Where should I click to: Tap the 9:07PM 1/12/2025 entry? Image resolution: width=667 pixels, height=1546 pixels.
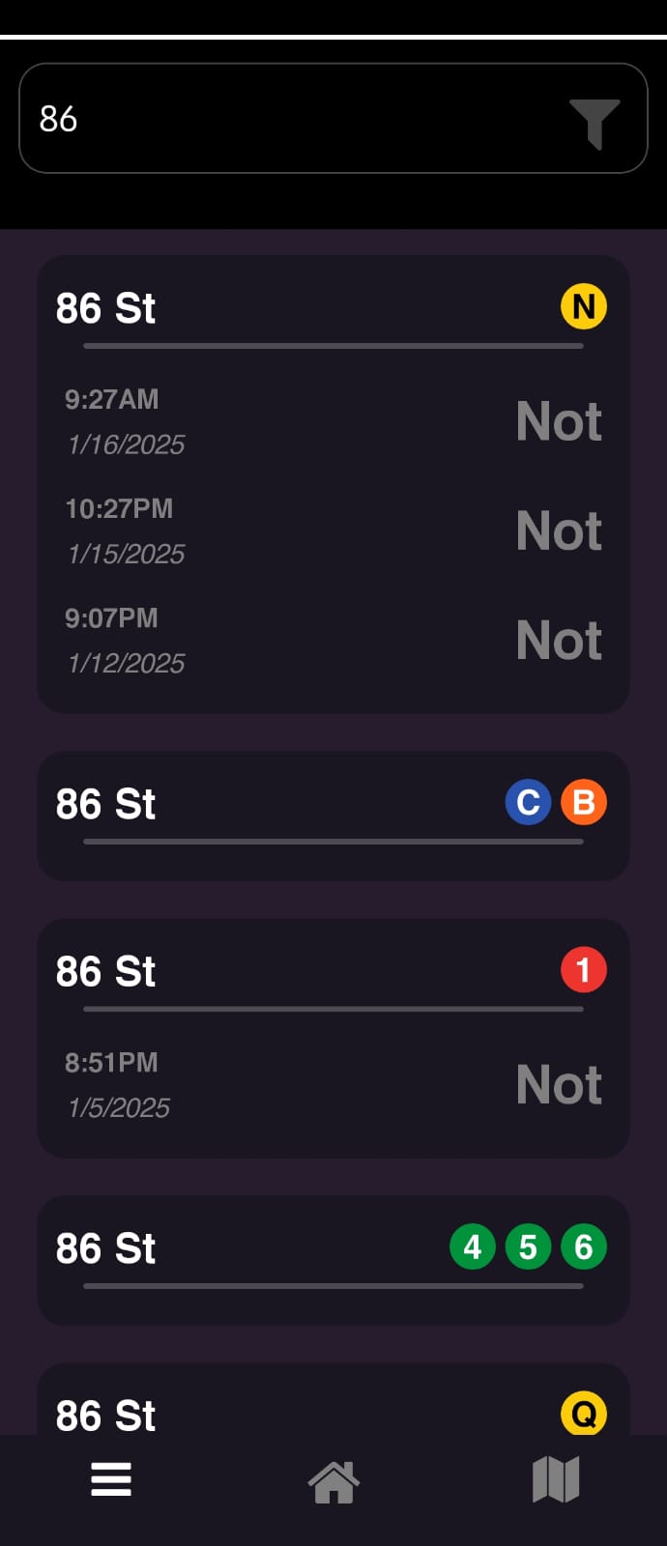coord(333,640)
